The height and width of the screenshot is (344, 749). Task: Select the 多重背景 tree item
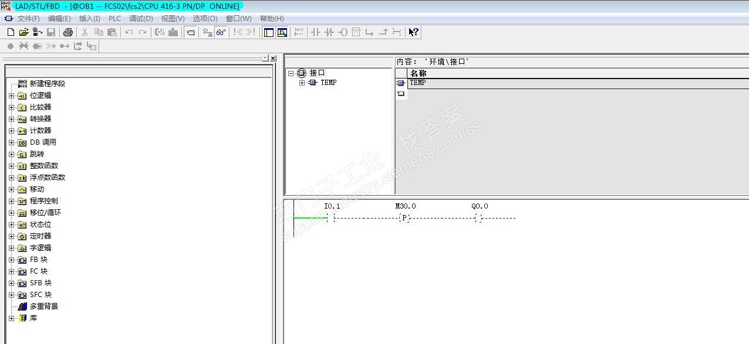[x=44, y=306]
